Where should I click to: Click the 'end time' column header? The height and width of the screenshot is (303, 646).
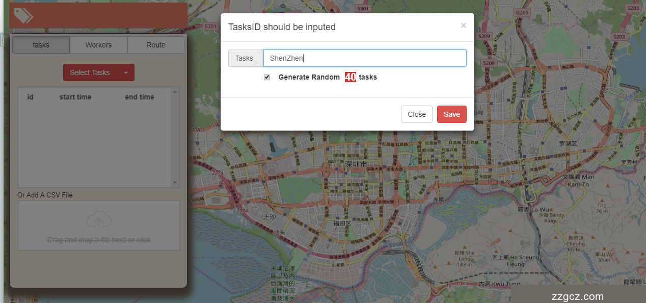point(139,97)
